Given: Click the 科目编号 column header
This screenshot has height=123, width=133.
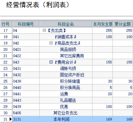Looking at the screenshot, I should (26, 24).
